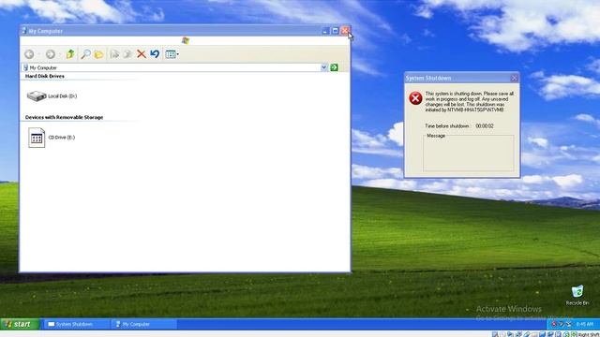Viewport: 600px width, 337px height.
Task: Click the System Shutdown dialog close button
Action: [514, 78]
